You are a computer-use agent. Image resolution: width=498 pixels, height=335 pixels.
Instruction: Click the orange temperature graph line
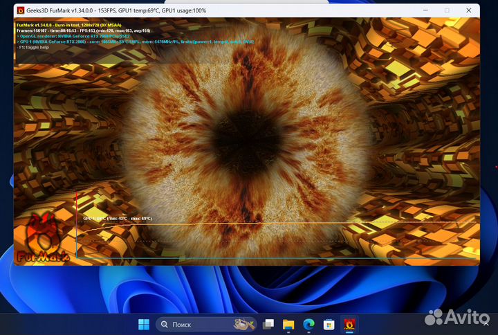[x=276, y=224]
